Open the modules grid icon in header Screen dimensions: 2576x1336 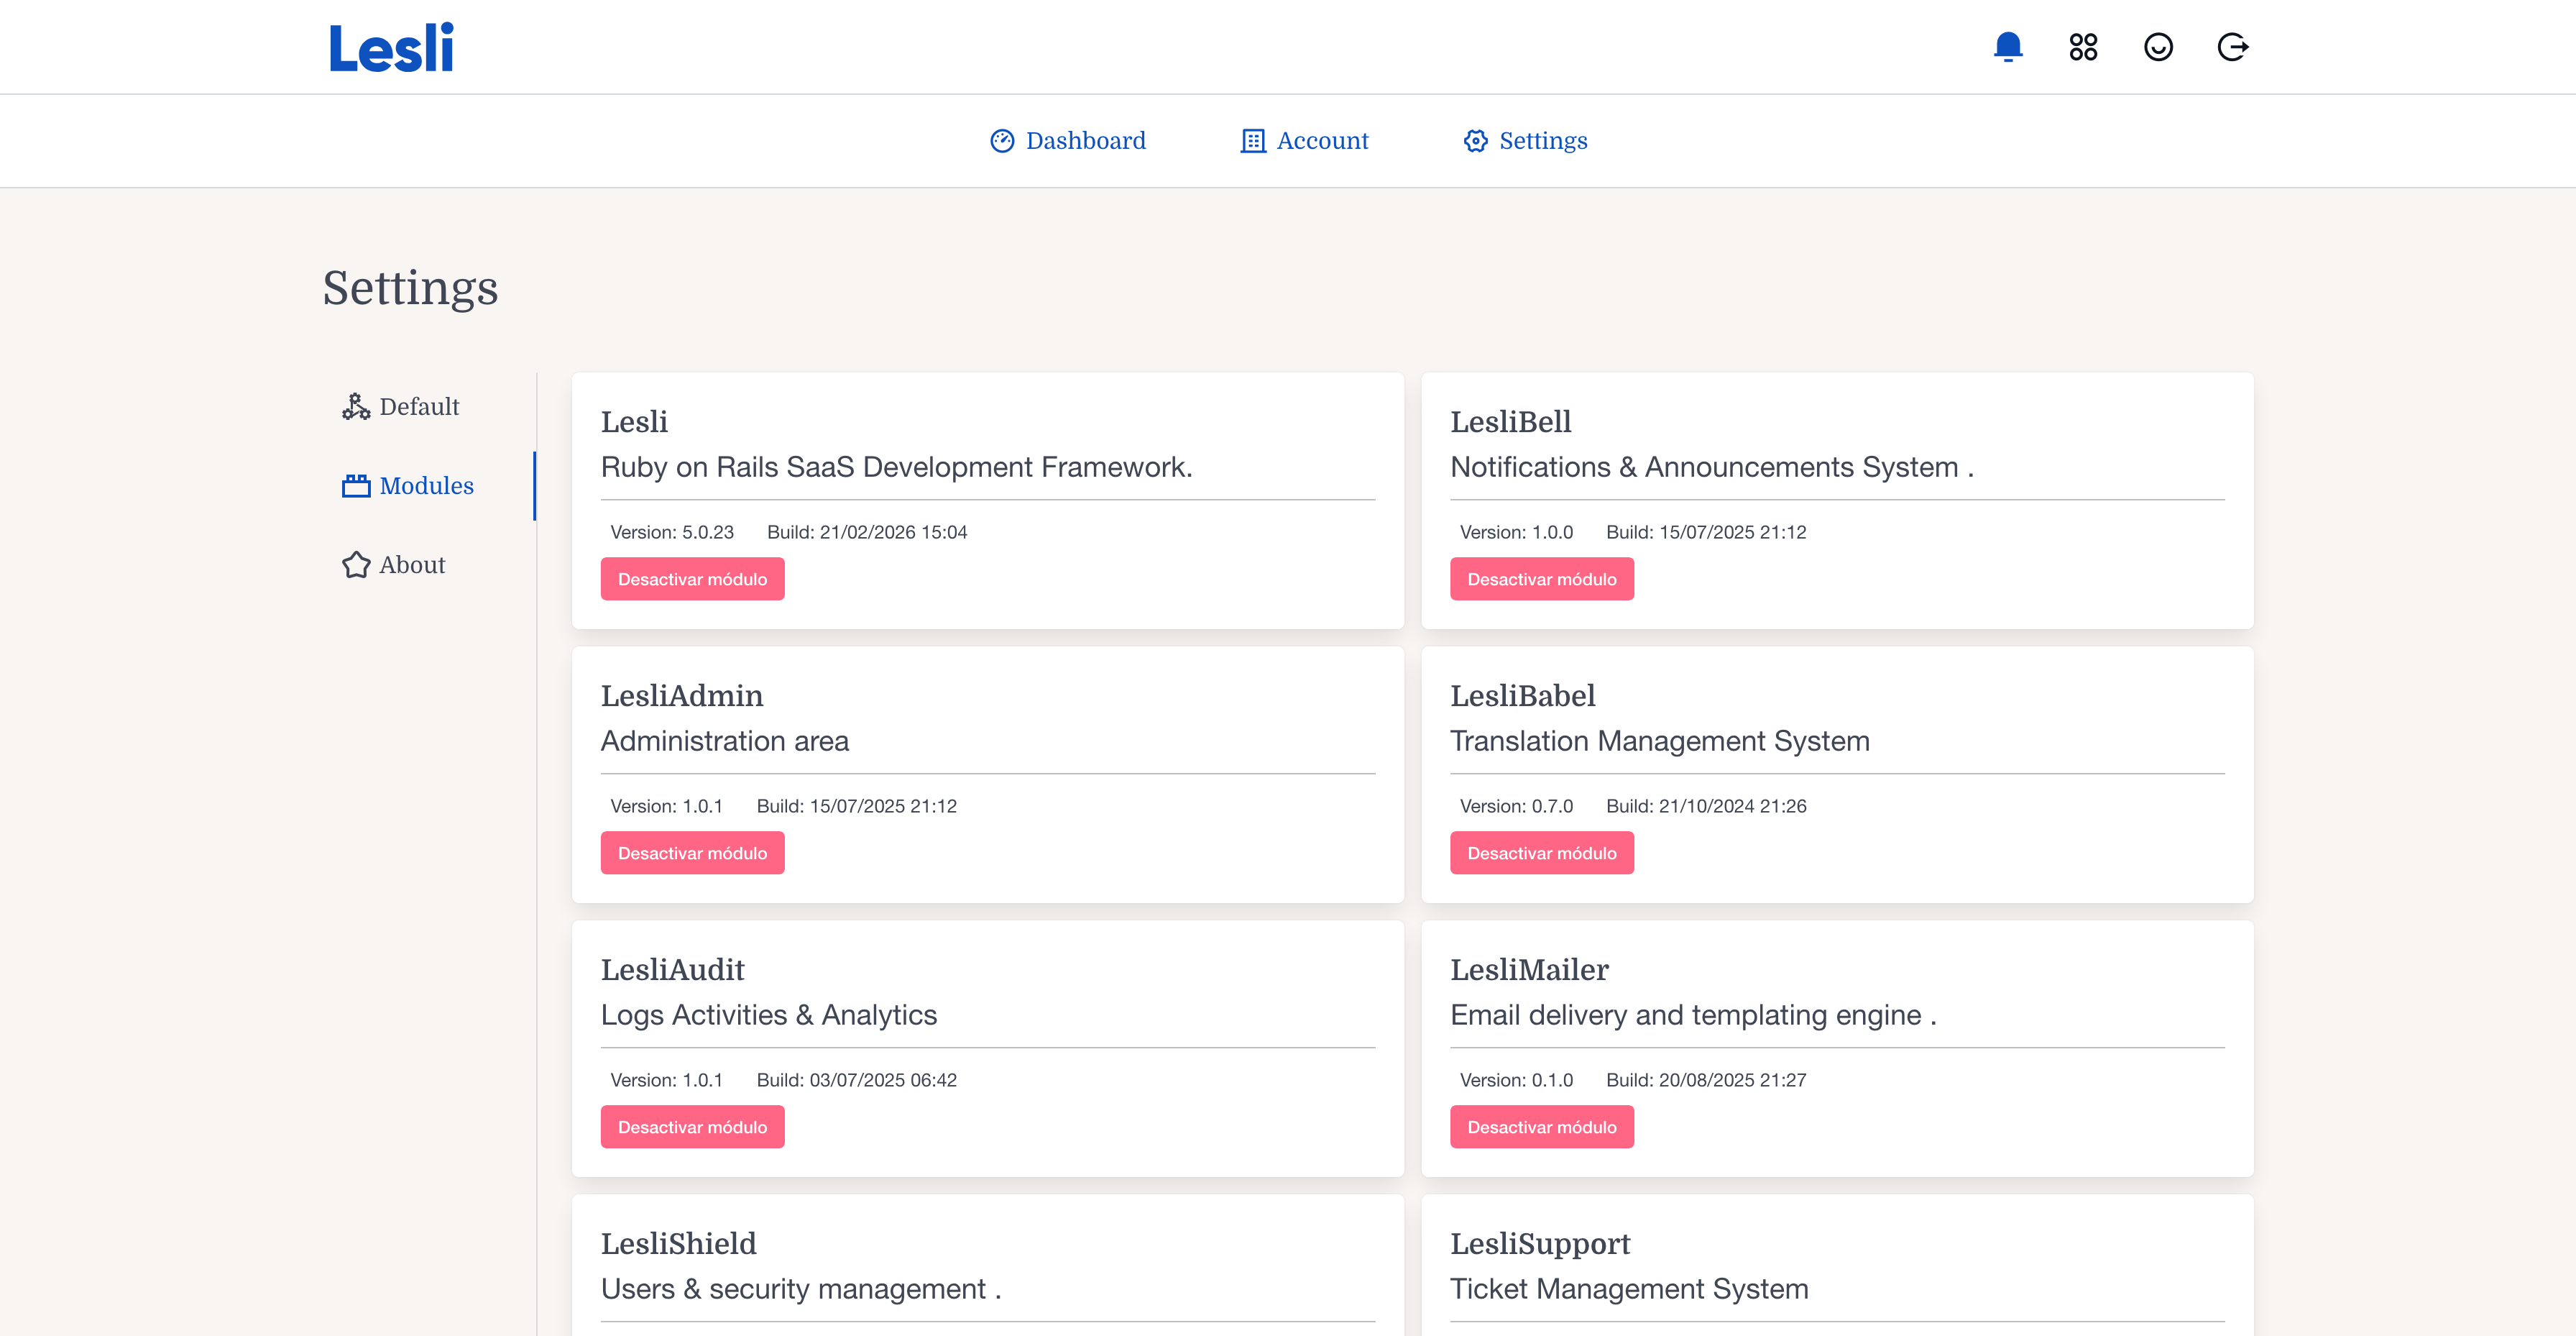tap(2083, 47)
